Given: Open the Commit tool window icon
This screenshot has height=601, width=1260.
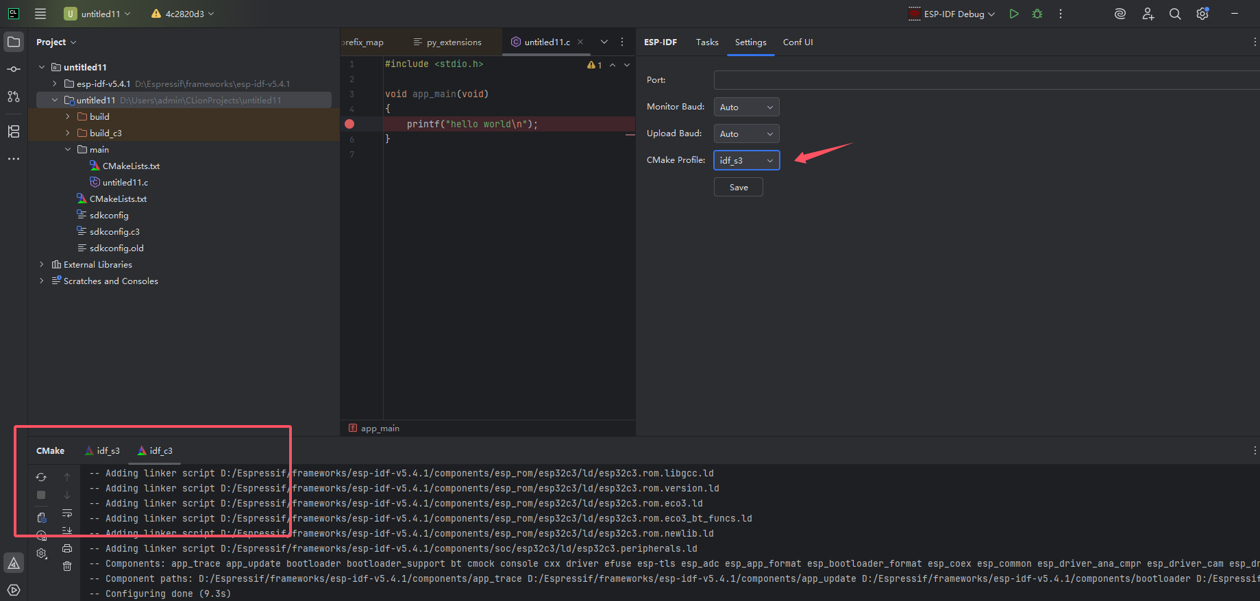Looking at the screenshot, I should click(14, 69).
